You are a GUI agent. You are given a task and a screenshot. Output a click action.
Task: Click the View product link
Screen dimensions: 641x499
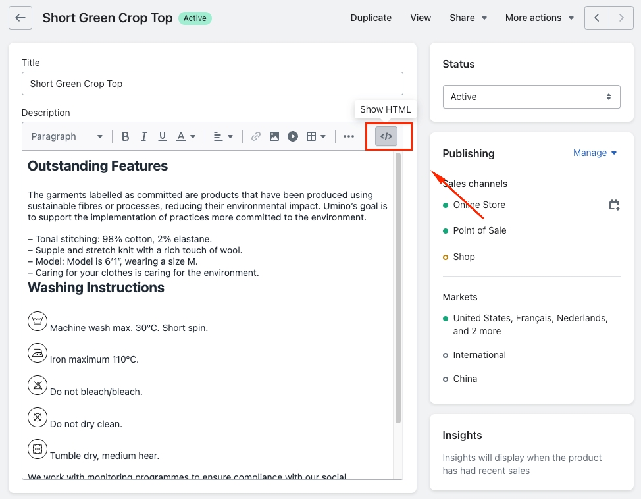421,18
